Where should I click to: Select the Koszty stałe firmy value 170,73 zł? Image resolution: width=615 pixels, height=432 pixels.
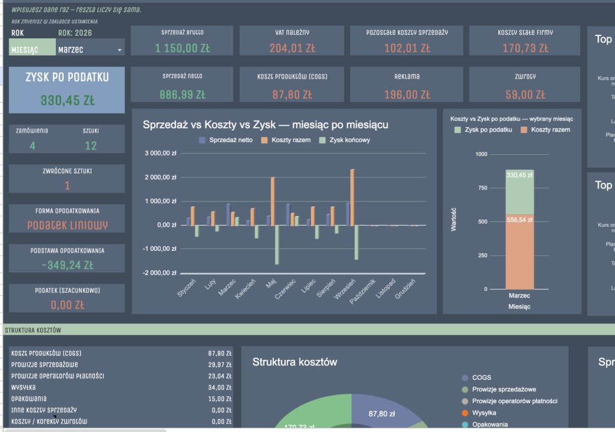click(x=525, y=48)
